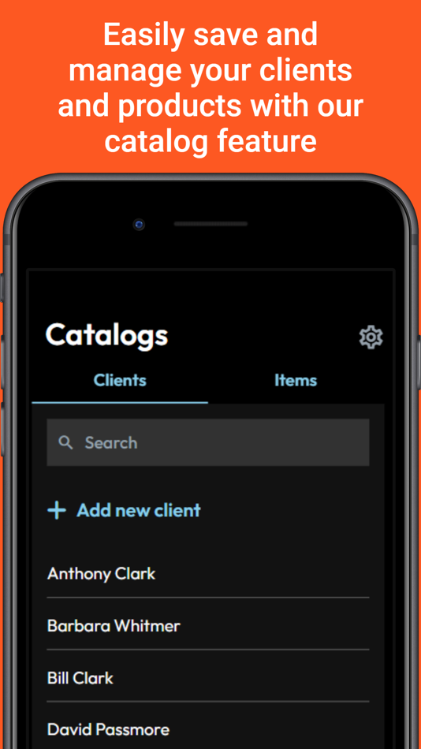The image size is (421, 749).
Task: Tap the phone's earpiece speaker grille
Action: (x=210, y=224)
